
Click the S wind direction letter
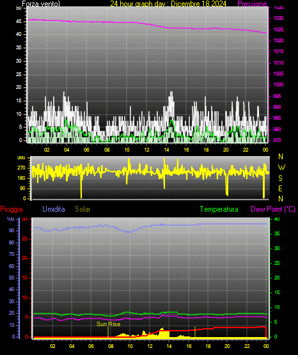pyautogui.click(x=280, y=178)
